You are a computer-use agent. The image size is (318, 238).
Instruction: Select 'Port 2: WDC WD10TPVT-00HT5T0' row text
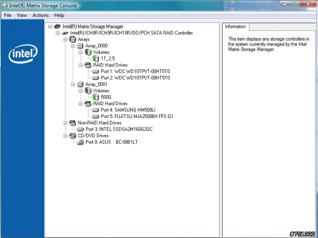(136, 78)
